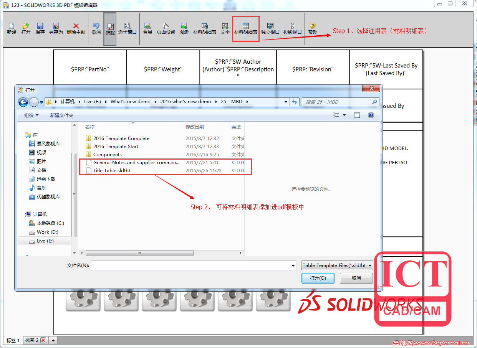Image resolution: width=477 pixels, height=348 pixels.
Task: Click the refresh icon next to address bar
Action: (x=295, y=102)
